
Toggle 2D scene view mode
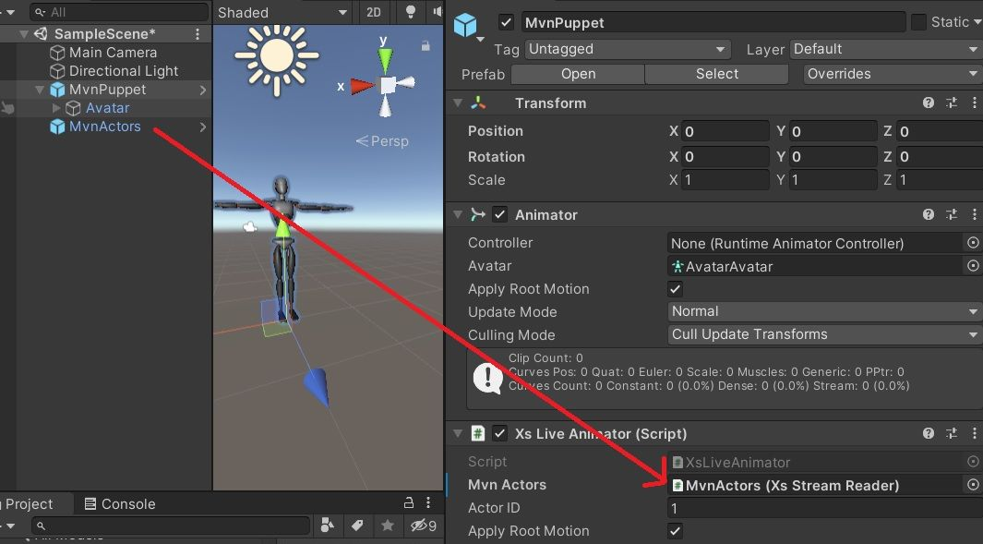[x=374, y=12]
